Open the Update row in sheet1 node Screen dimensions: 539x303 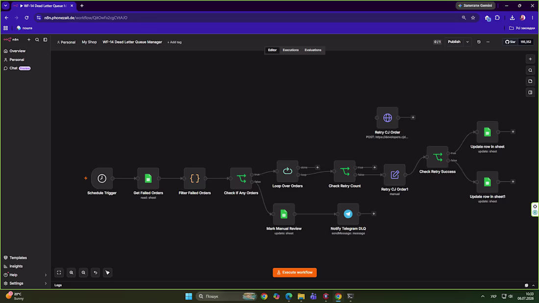coord(488,182)
